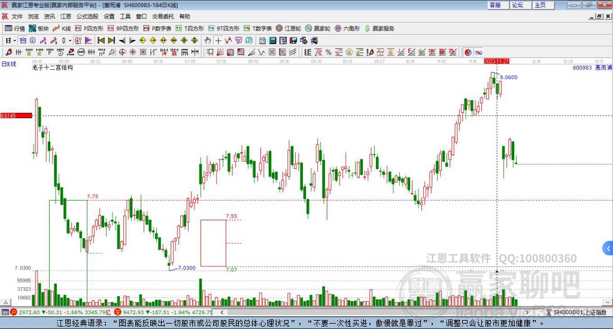The image size is (613, 329).
Task: Select the flag icon in toolbar
Action: (89, 41)
